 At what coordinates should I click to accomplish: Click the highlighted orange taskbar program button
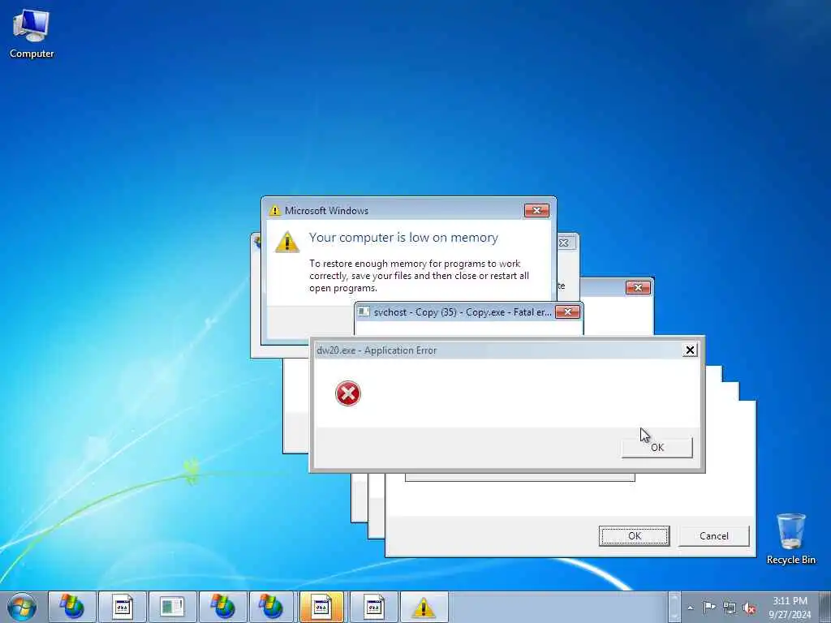(x=321, y=607)
